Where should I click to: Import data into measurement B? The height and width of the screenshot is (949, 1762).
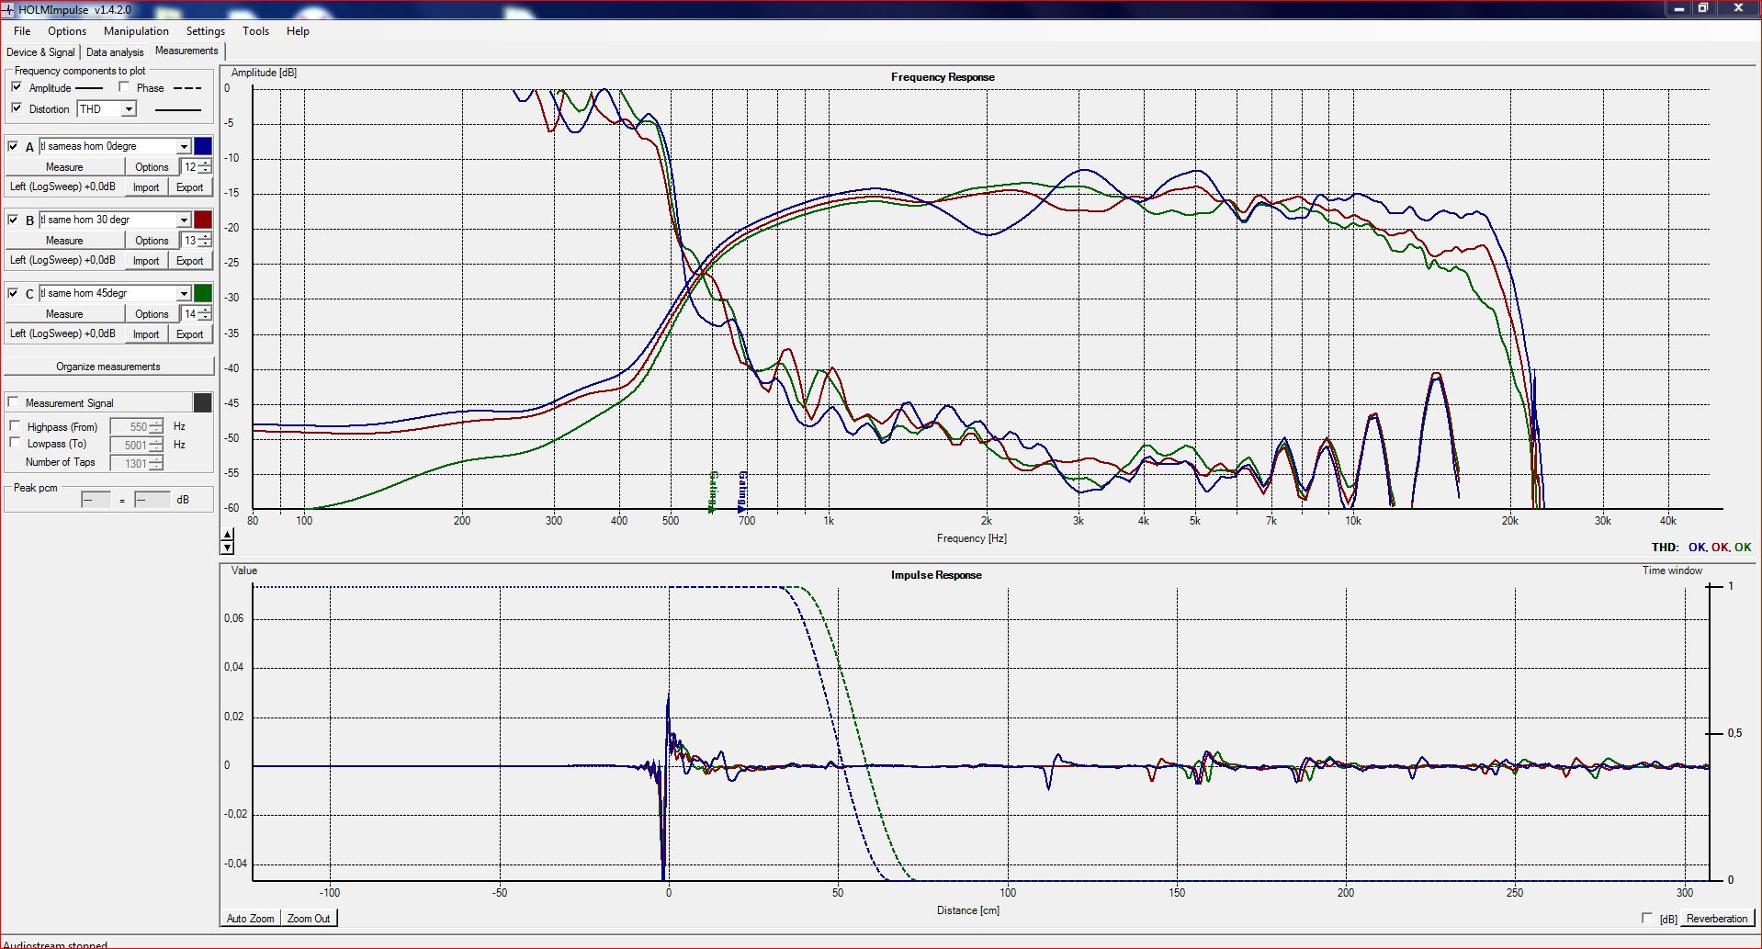[146, 261]
